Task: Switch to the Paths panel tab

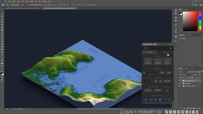Action: point(192,68)
